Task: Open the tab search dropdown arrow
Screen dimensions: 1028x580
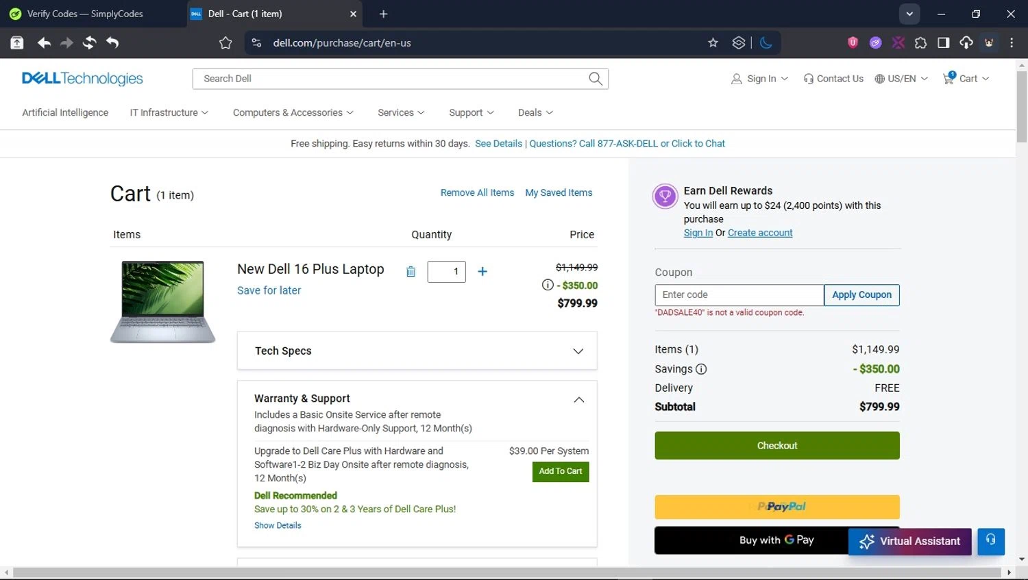Action: 909,14
